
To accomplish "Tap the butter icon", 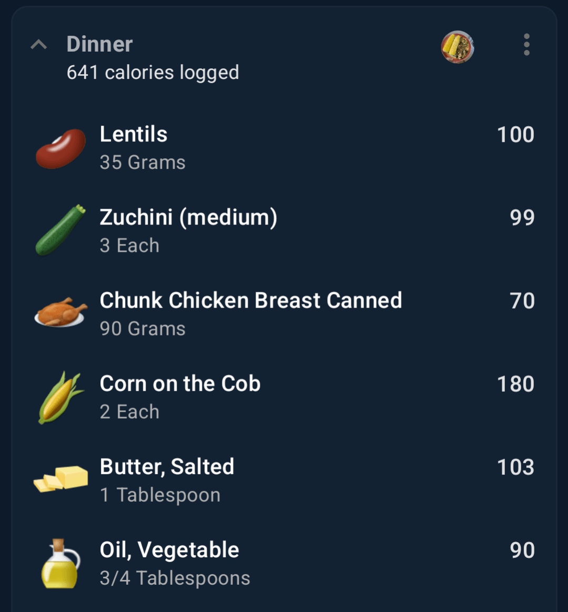I will coord(60,479).
